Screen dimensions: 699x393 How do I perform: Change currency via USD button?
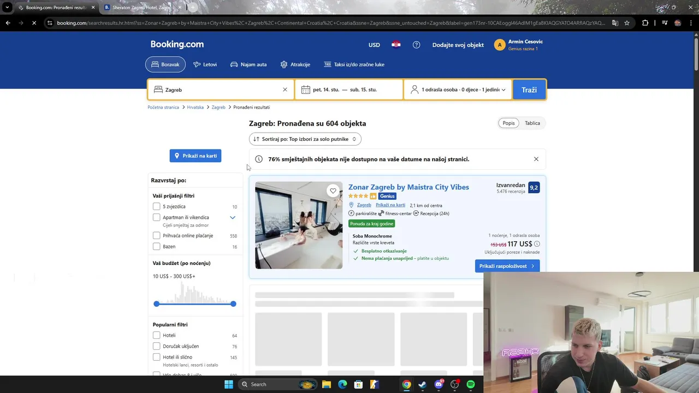coord(374,45)
